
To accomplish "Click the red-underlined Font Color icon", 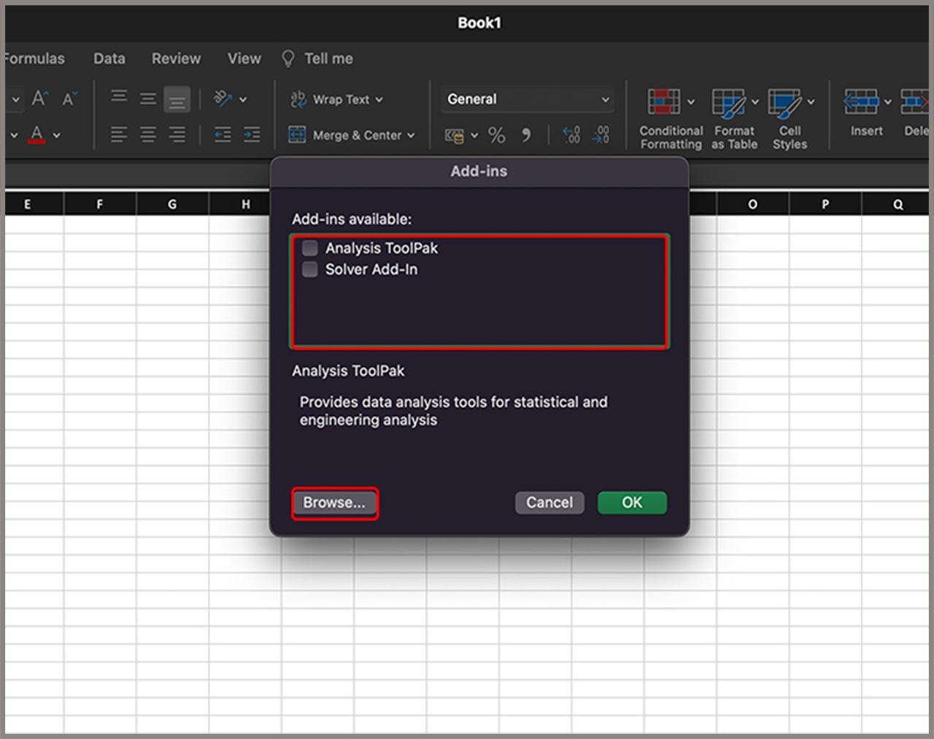I will coord(37,134).
